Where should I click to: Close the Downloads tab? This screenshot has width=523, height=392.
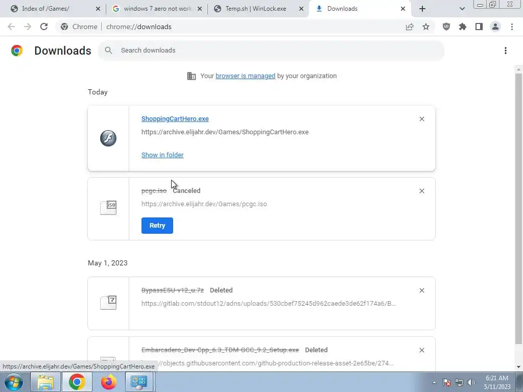click(x=403, y=9)
